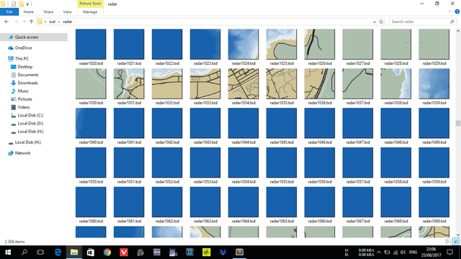Open Explorer help question mark icon

click(457, 12)
